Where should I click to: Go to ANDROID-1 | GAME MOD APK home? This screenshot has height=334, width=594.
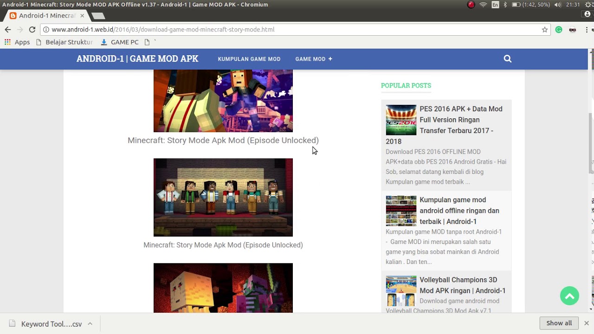coord(137,59)
